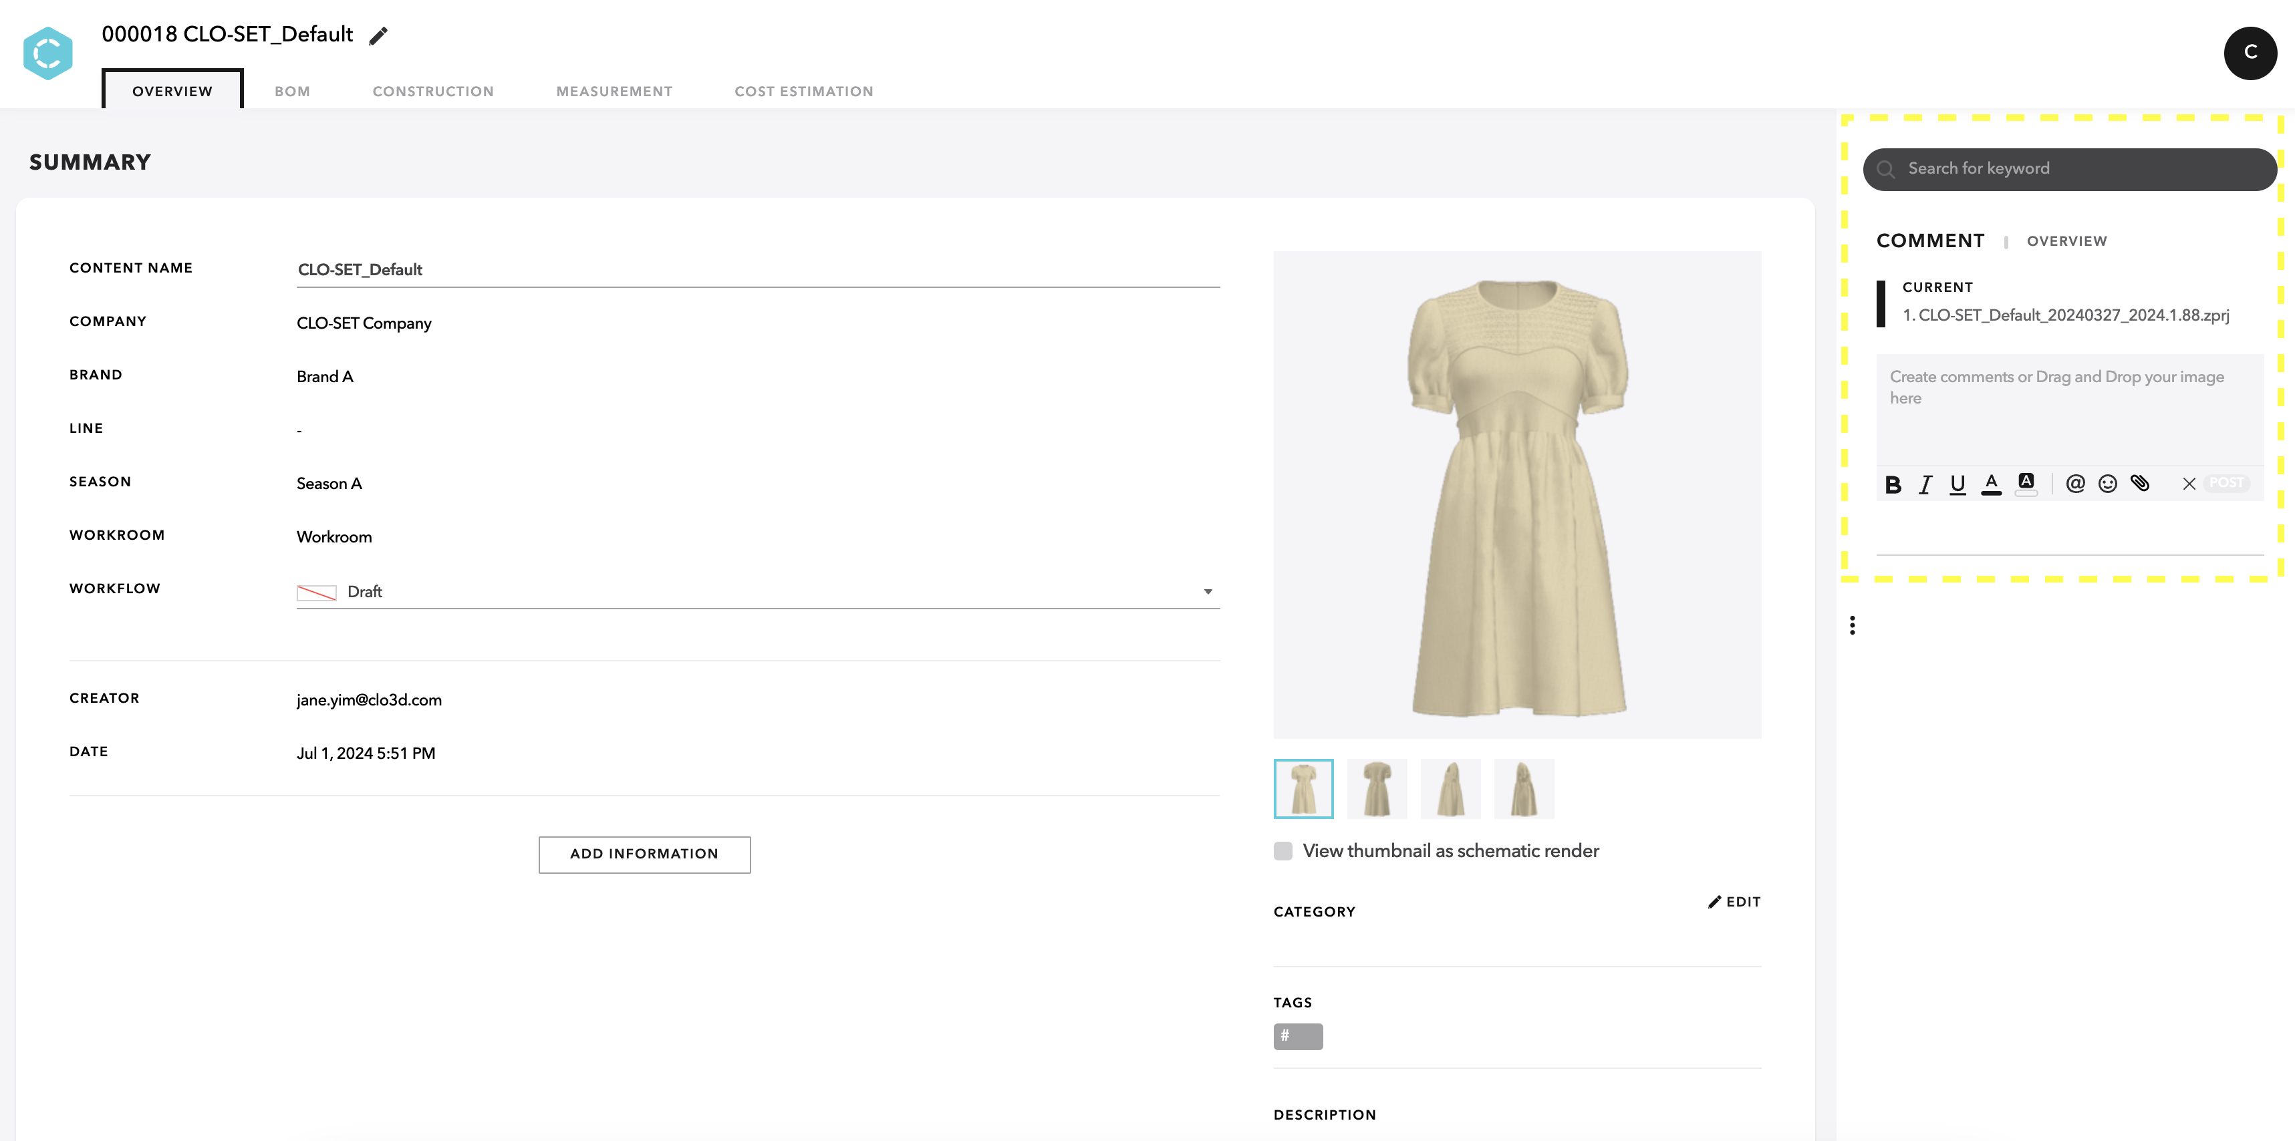The image size is (2295, 1141).
Task: Click search magnifier icon in keyword bar
Action: click(1885, 169)
